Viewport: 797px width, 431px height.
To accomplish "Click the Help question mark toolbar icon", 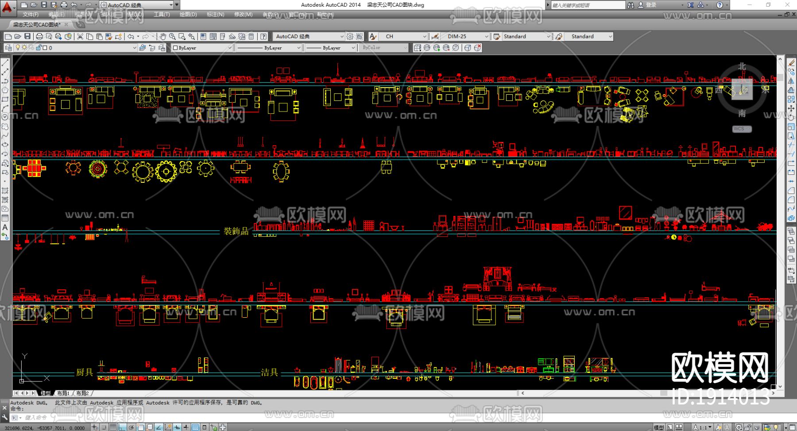I will click(x=263, y=37).
